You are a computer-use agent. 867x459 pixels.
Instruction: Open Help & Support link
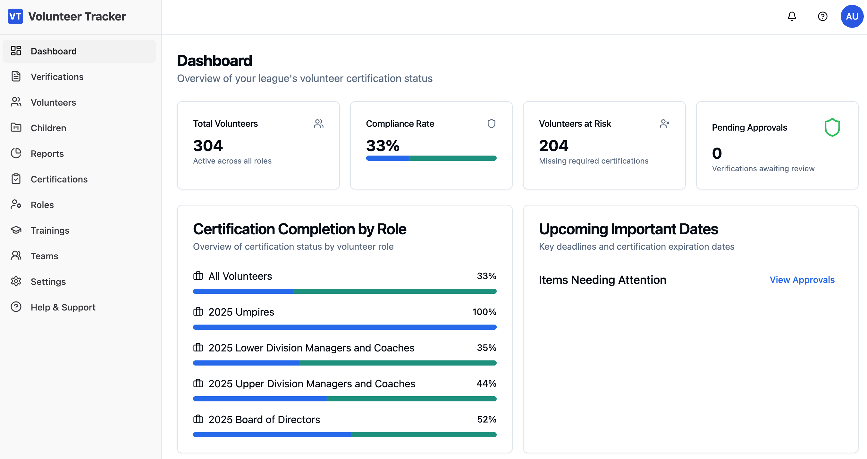(63, 307)
